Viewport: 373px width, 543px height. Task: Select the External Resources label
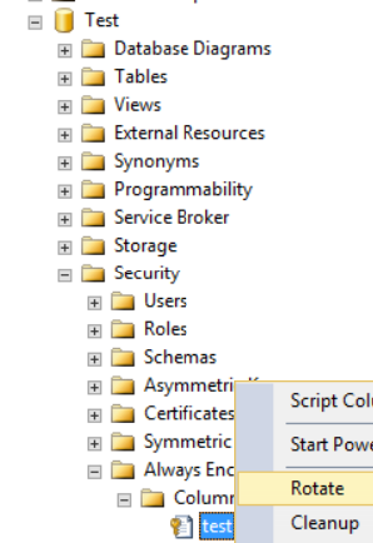pyautogui.click(x=189, y=133)
